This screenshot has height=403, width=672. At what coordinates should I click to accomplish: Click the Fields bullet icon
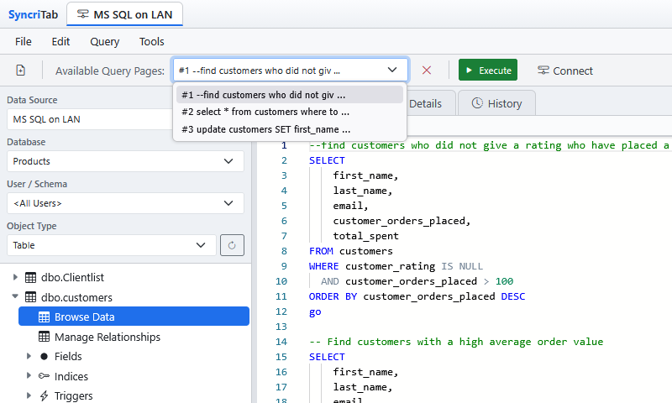coord(45,356)
